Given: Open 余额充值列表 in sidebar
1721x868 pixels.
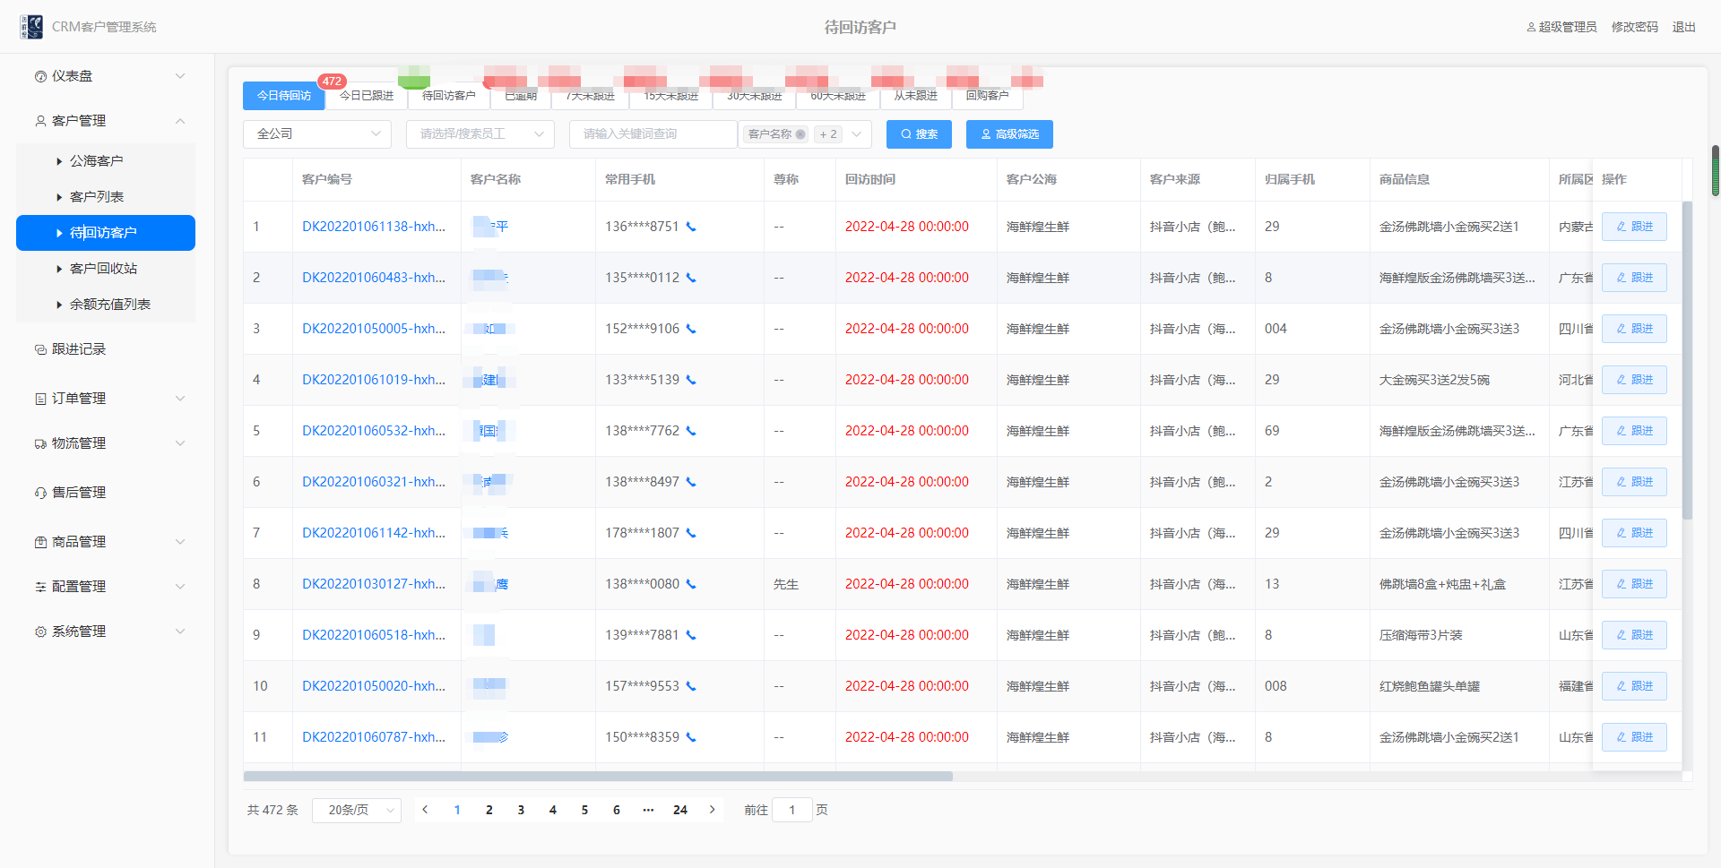Looking at the screenshot, I should (x=106, y=305).
